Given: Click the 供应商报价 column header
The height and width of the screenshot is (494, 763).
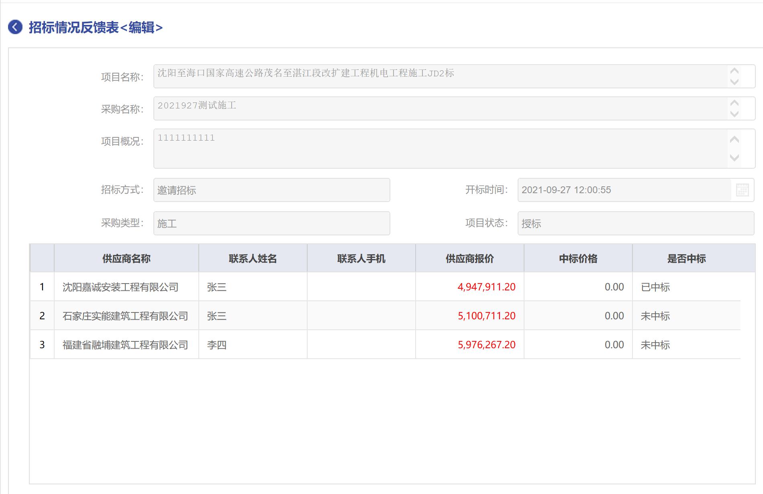Looking at the screenshot, I should click(x=469, y=259).
